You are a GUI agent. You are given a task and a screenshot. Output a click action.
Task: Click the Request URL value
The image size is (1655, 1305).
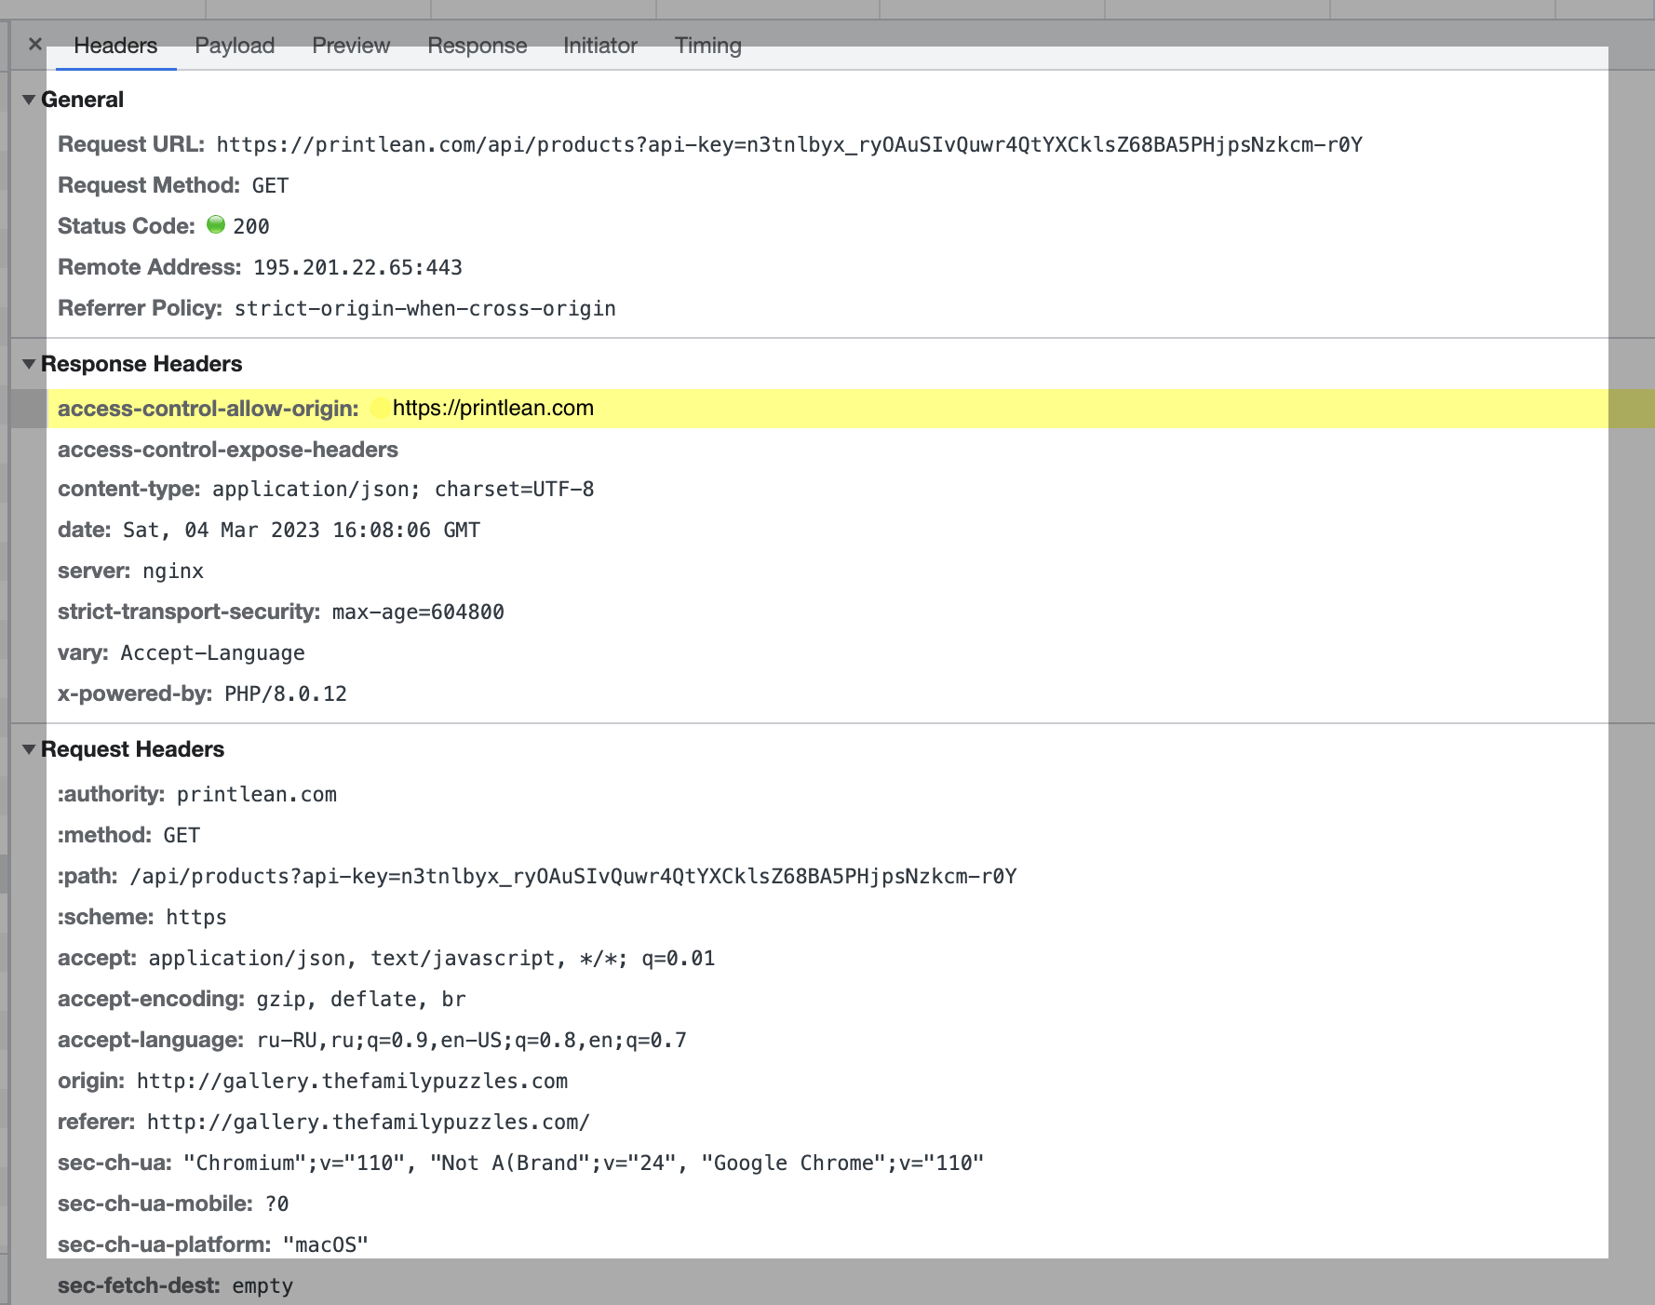(x=788, y=145)
